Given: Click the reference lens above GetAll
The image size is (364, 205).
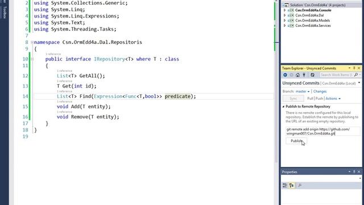Looking at the screenshot, I should coord(64,71).
